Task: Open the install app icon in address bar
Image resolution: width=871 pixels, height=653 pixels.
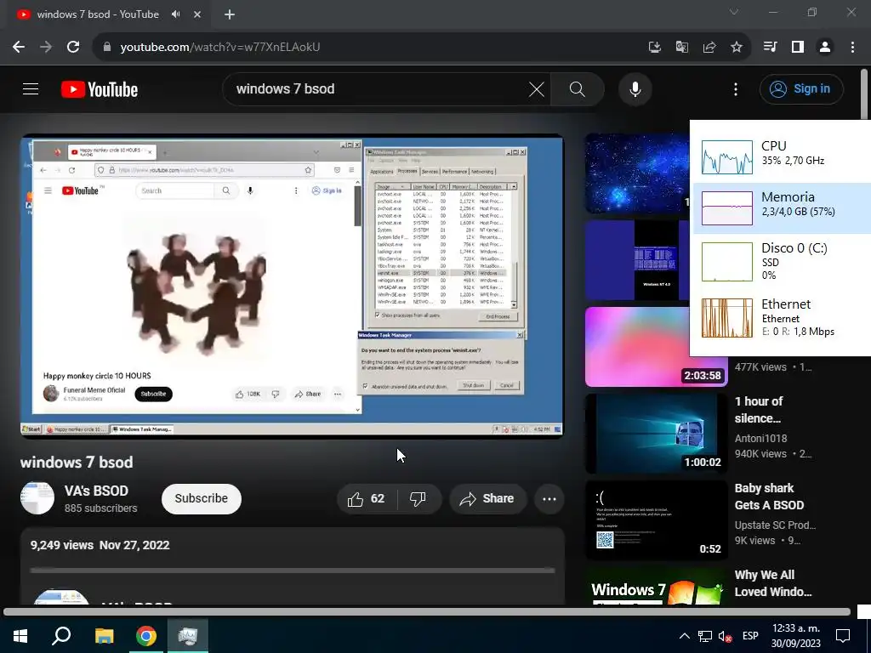Action: coord(655,48)
